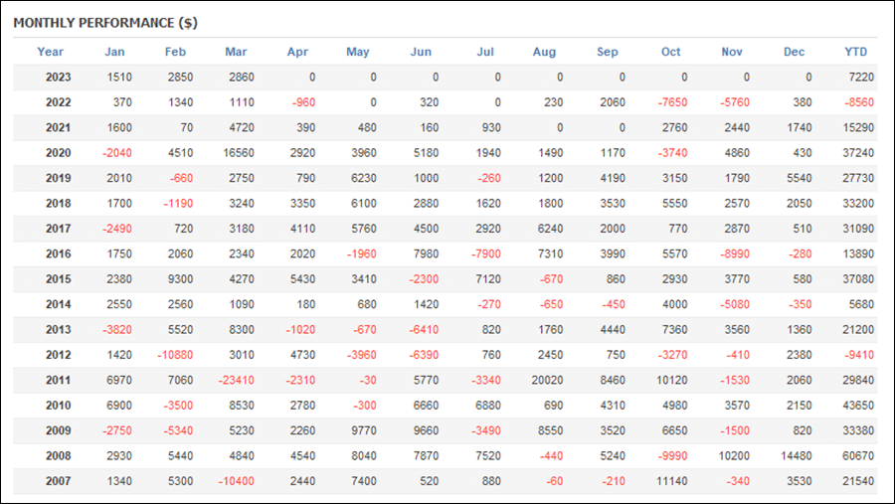Select the 2013 year row label
Screen dimensions: 895x504
[59, 329]
